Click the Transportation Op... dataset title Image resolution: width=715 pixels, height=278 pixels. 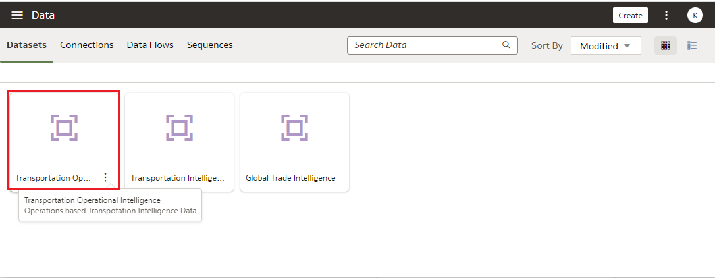pyautogui.click(x=53, y=177)
